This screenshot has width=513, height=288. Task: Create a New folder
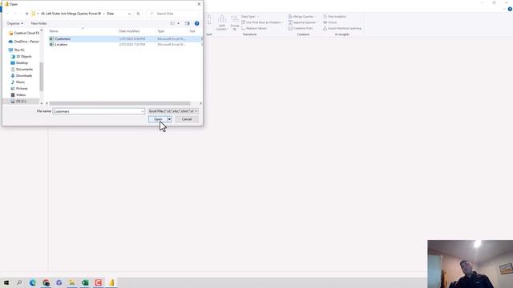tap(38, 23)
